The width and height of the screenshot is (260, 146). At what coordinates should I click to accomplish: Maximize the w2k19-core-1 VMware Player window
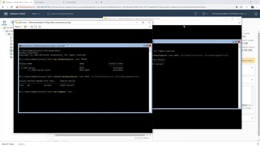tap(143, 23)
